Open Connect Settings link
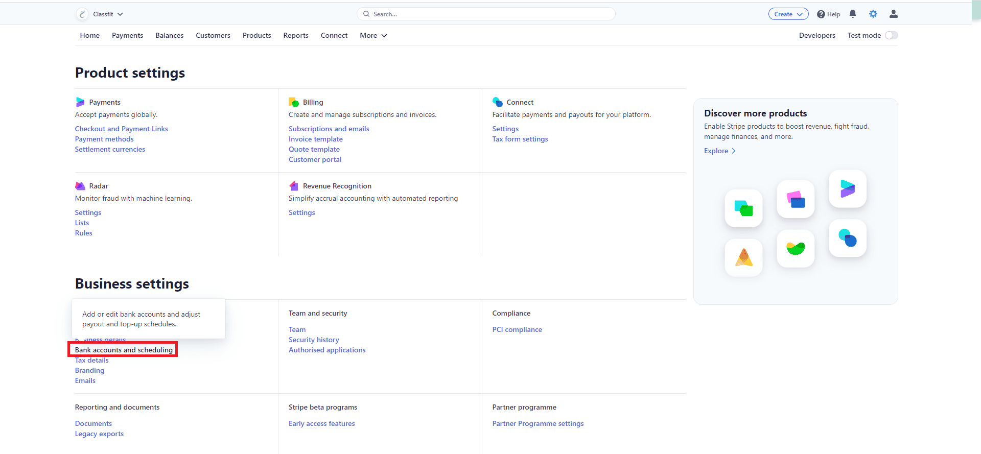 (505, 129)
